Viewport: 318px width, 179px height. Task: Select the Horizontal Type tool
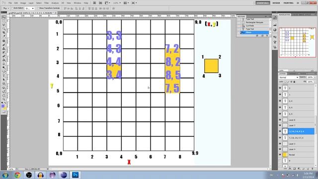pyautogui.click(x=3, y=76)
